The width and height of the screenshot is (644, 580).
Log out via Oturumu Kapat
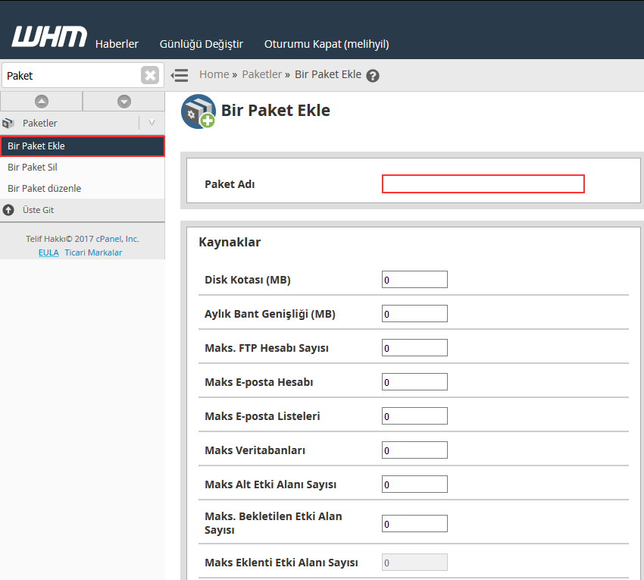click(326, 44)
